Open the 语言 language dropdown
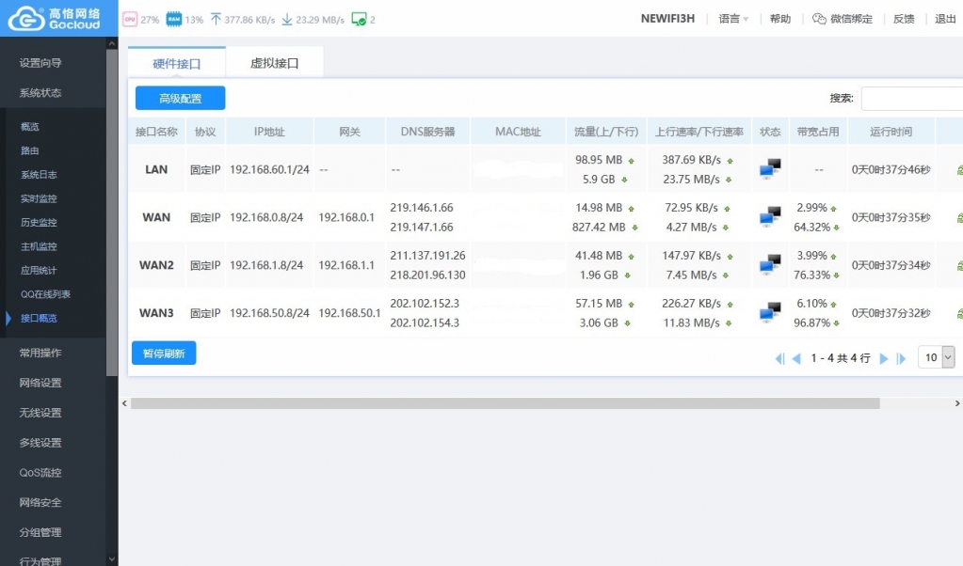This screenshot has width=963, height=566. point(733,19)
